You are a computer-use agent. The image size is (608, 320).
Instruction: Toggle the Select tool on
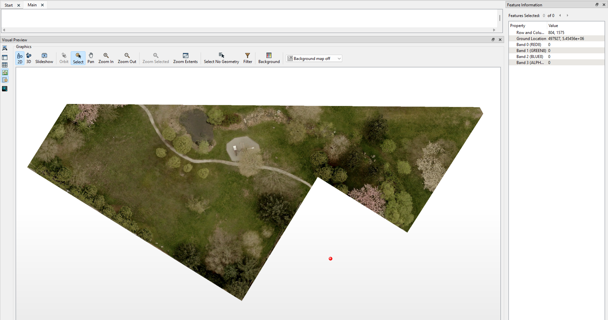coord(78,58)
